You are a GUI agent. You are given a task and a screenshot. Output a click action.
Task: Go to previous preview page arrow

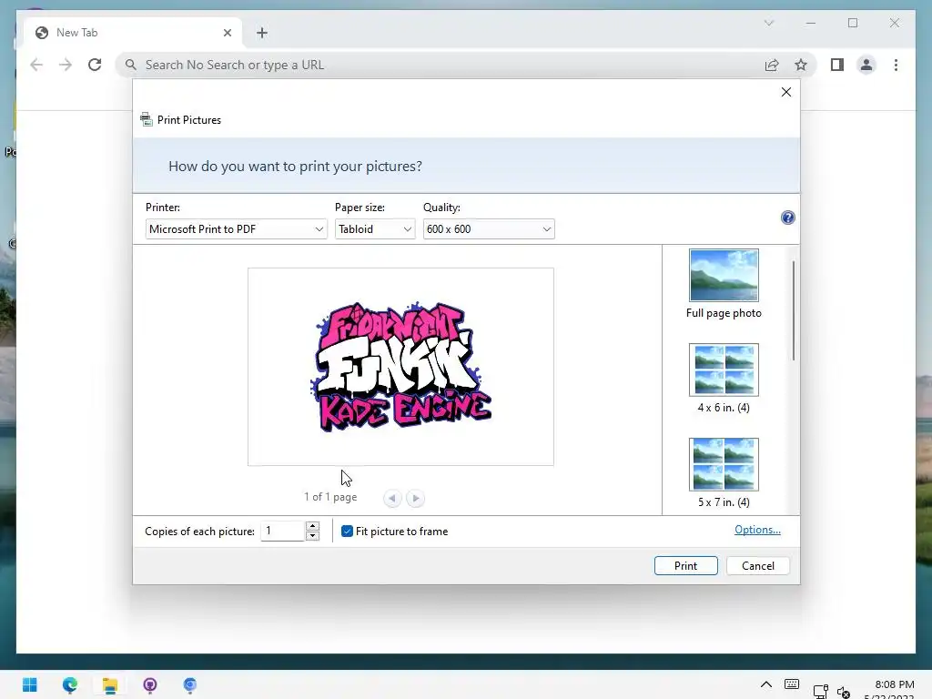tap(392, 498)
